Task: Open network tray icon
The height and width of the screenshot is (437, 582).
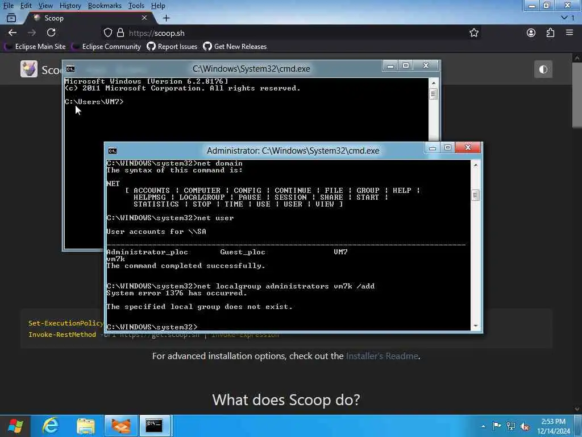Action: click(511, 426)
